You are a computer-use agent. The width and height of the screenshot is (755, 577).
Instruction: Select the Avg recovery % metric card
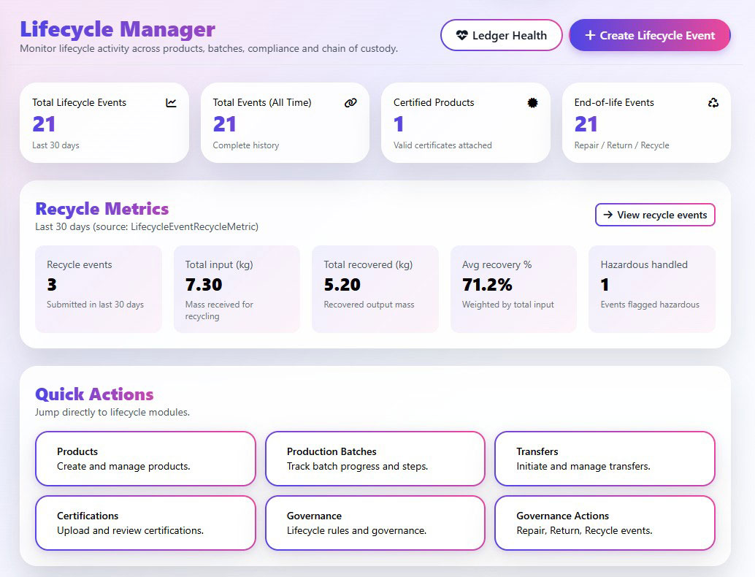pos(513,288)
